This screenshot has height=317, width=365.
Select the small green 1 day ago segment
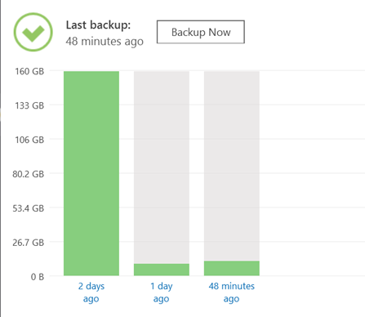[x=162, y=270]
